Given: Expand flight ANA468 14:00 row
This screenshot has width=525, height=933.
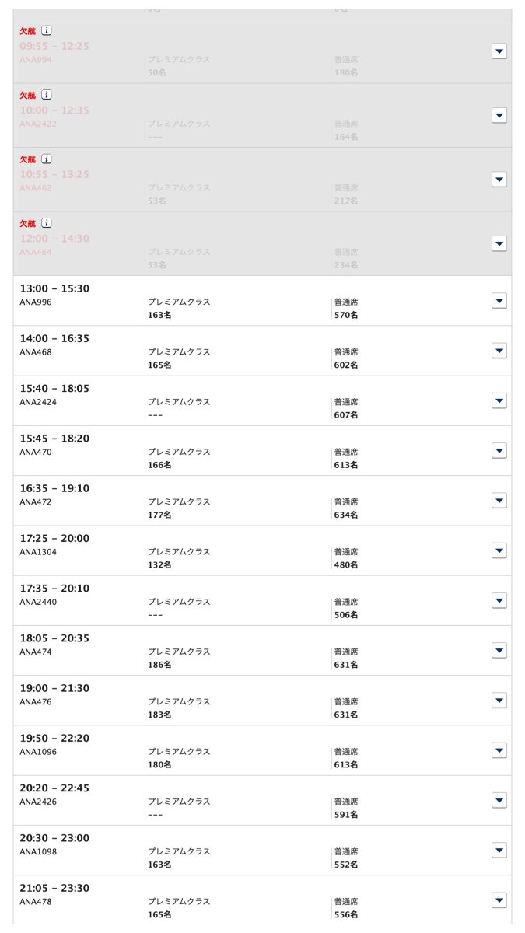Looking at the screenshot, I should coord(499,351).
